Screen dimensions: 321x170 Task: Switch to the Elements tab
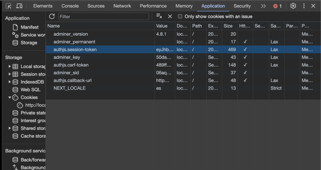pos(43,6)
